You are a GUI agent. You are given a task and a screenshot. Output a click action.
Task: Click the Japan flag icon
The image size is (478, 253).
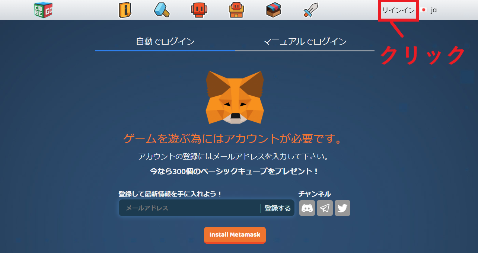click(x=423, y=10)
